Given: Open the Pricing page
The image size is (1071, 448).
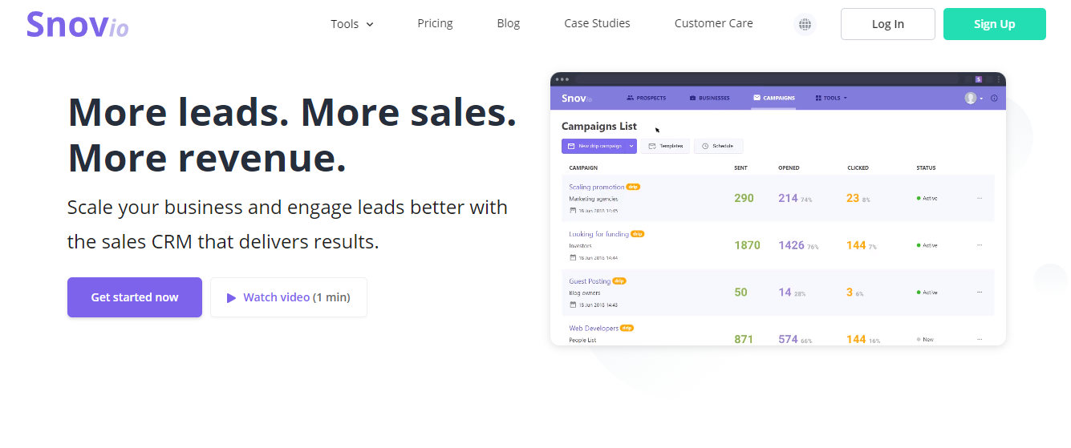Looking at the screenshot, I should [435, 23].
